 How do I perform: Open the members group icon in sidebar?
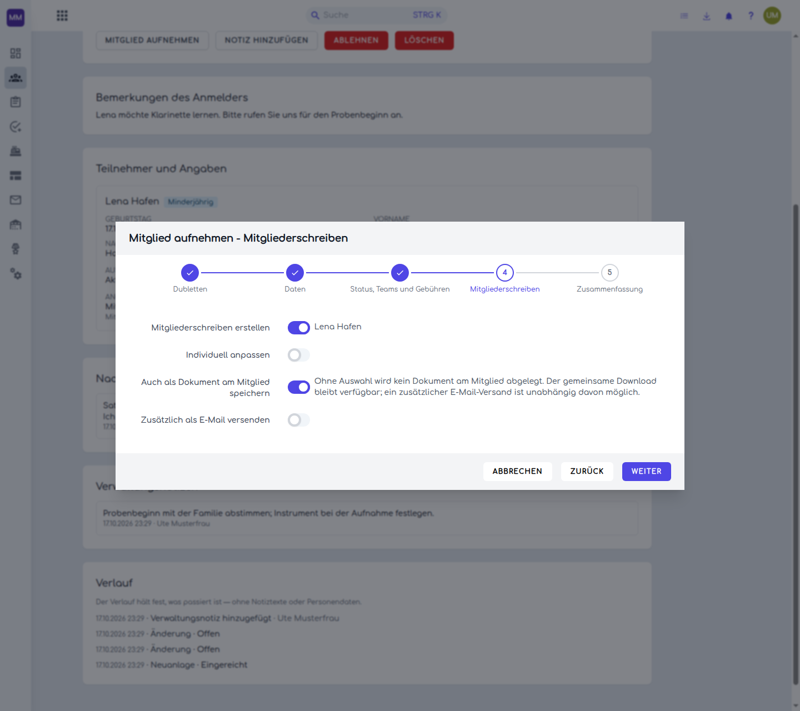[x=16, y=78]
